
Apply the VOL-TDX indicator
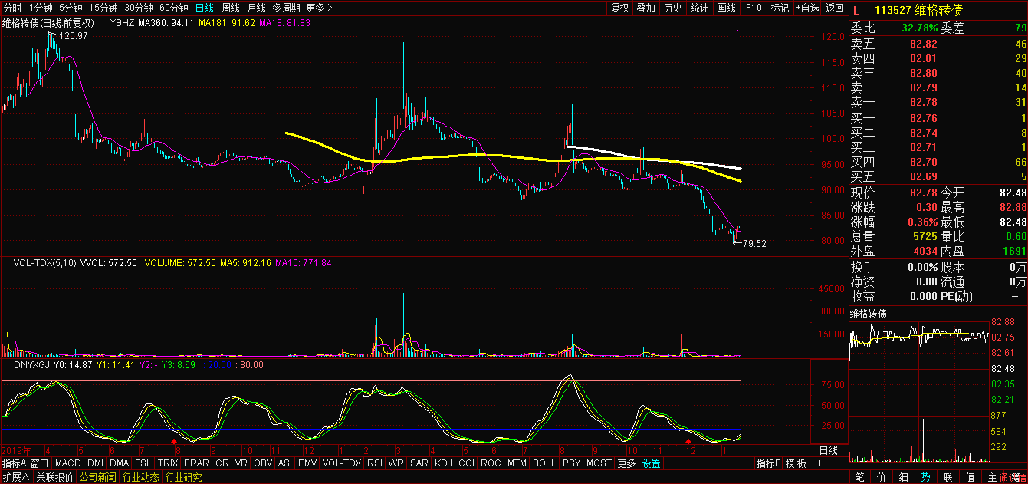pos(342,463)
